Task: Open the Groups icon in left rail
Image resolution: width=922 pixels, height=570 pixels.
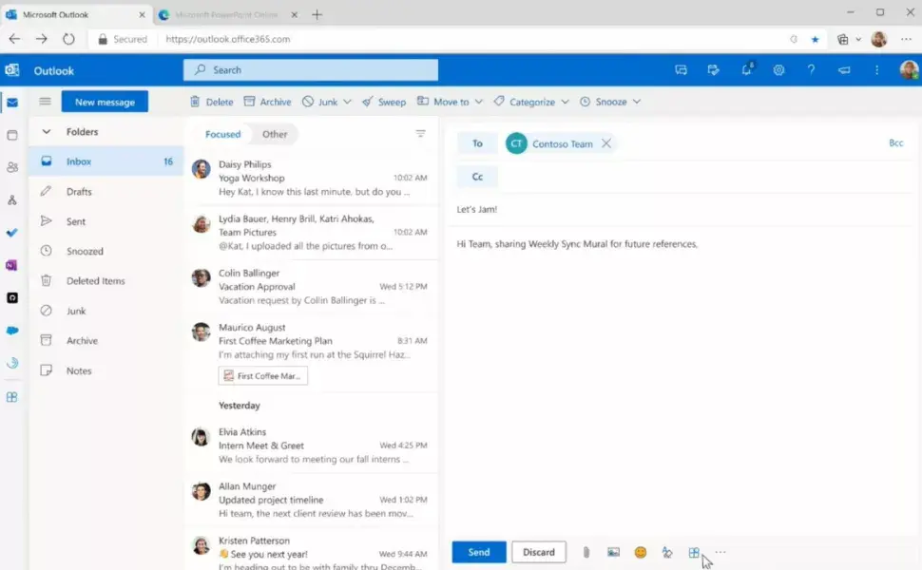Action: pyautogui.click(x=11, y=200)
